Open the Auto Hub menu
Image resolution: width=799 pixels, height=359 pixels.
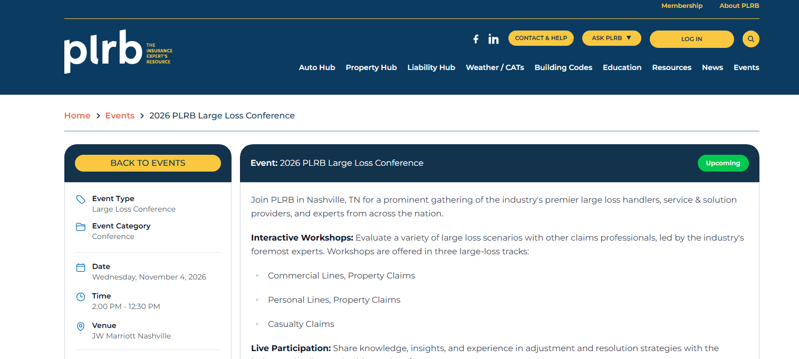pos(317,67)
